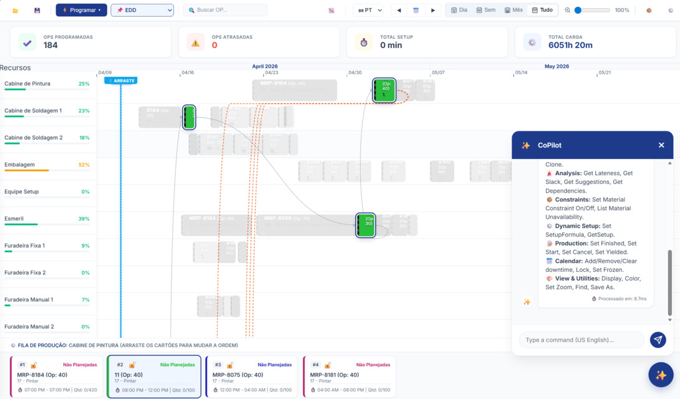Image resolution: width=680 pixels, height=399 pixels.
Task: Open the CoPilot assistant sparkle icon
Action: pyautogui.click(x=661, y=375)
